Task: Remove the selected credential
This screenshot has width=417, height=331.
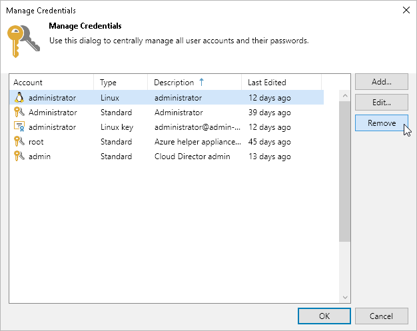Action: click(x=382, y=123)
